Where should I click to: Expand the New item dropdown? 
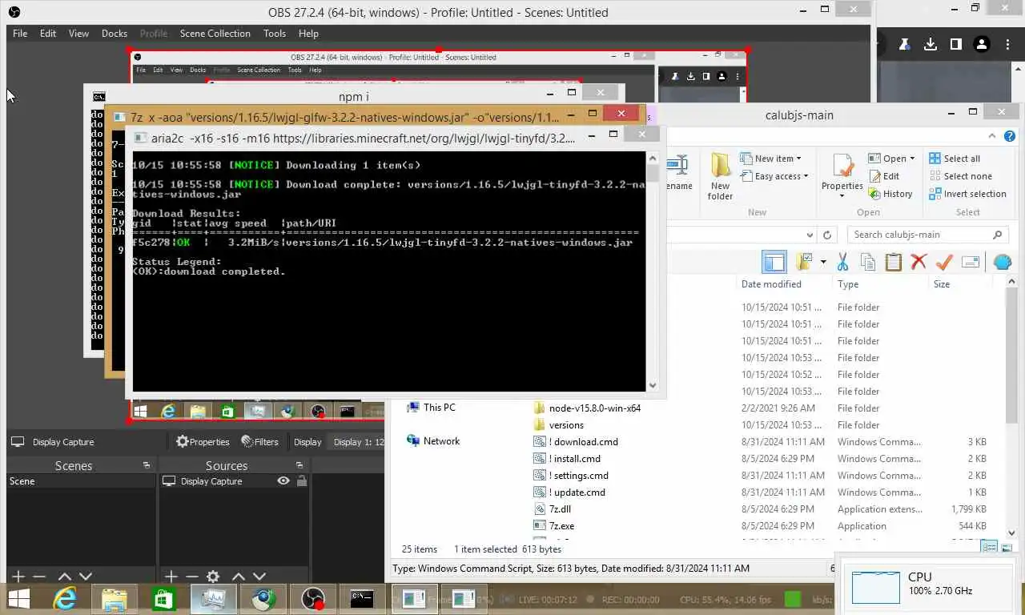point(771,159)
